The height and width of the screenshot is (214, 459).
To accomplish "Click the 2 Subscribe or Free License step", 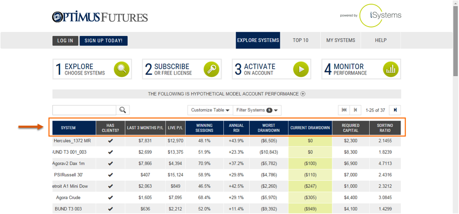I will point(182,69).
